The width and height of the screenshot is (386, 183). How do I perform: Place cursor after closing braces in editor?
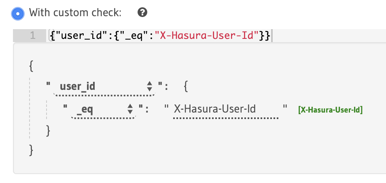[271, 36]
